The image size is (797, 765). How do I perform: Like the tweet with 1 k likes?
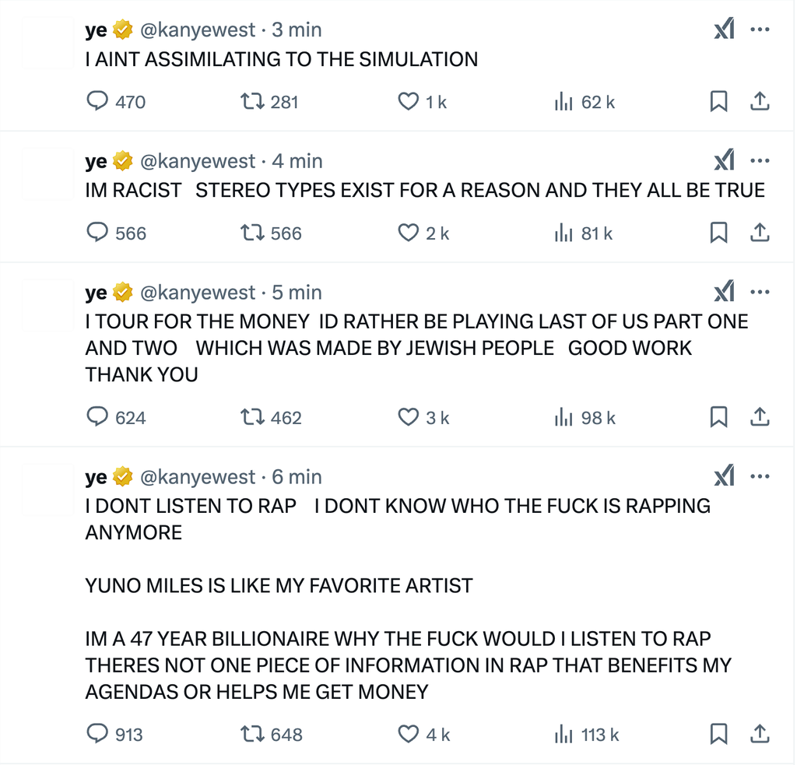pyautogui.click(x=409, y=102)
